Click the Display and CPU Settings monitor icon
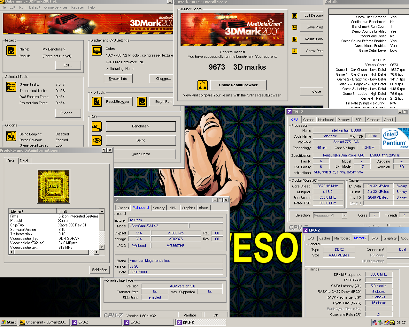This screenshot has height=327, width=409. click(97, 50)
